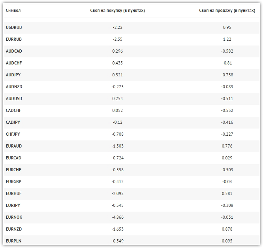Click the EURAUD buy swap value -1.303
Screen dimensions: 263x248
[117, 146]
